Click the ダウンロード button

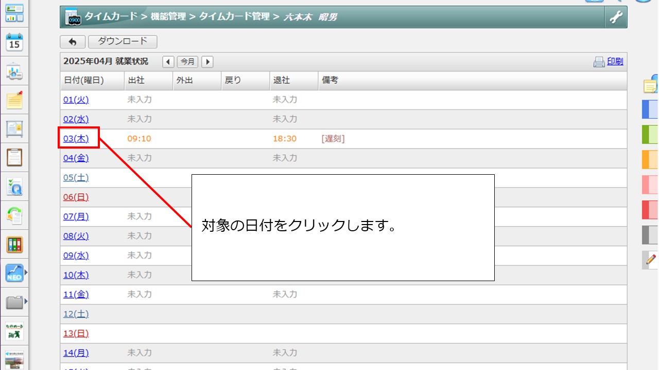point(123,42)
